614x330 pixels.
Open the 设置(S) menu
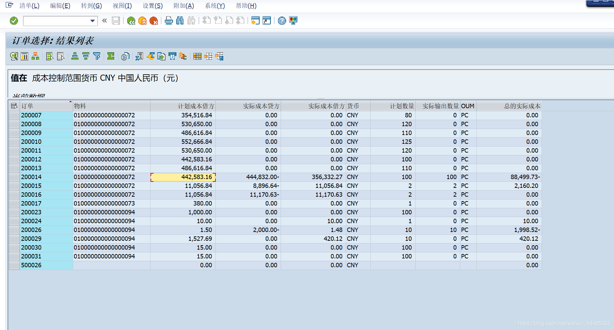153,6
